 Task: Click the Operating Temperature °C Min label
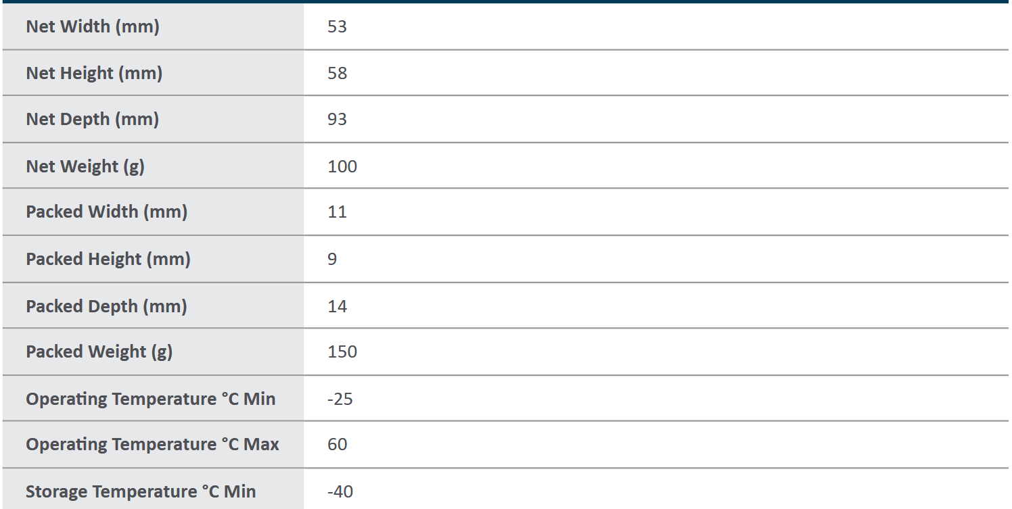(151, 399)
